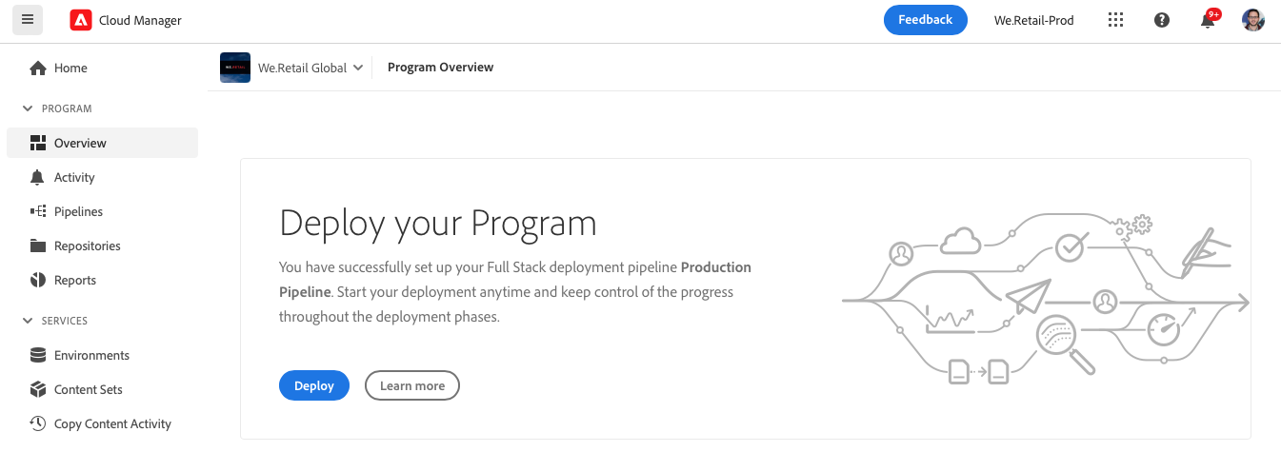Select Overview in the sidebar
Screen dimensions: 1281x452
[102, 143]
